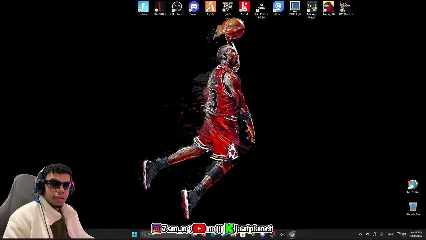Screen dimensions: 426x240
Task: Open Discord from the taskbar
Action: click(x=262, y=234)
